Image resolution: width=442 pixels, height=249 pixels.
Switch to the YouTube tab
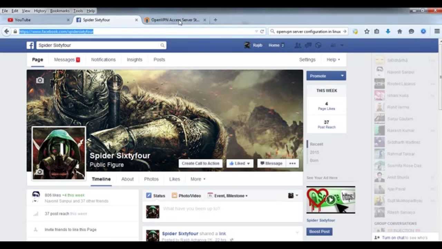pos(38,20)
